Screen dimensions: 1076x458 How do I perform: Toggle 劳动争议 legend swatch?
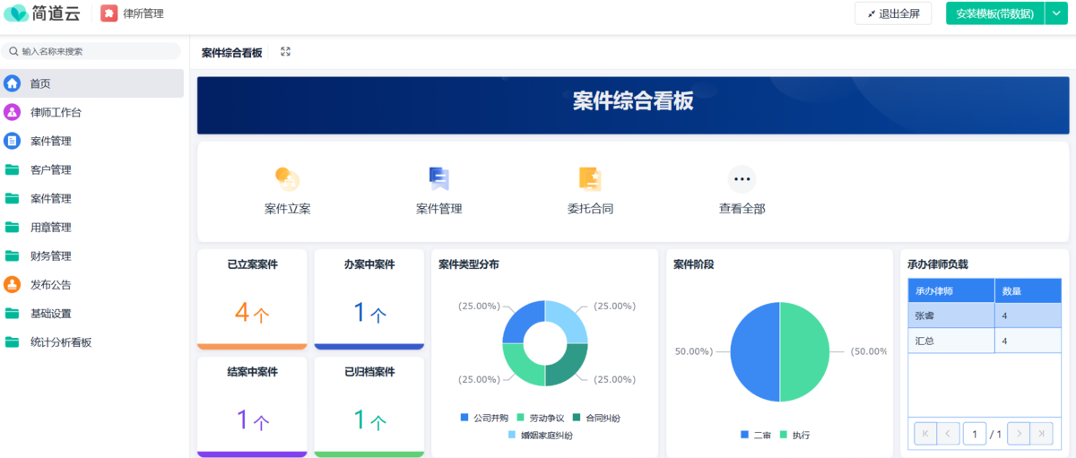520,418
